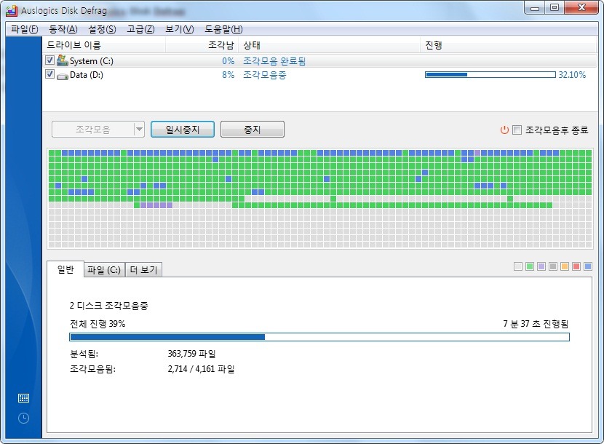604x444 pixels.
Task: Select the Data (D:) drive row name
Action: [87, 75]
